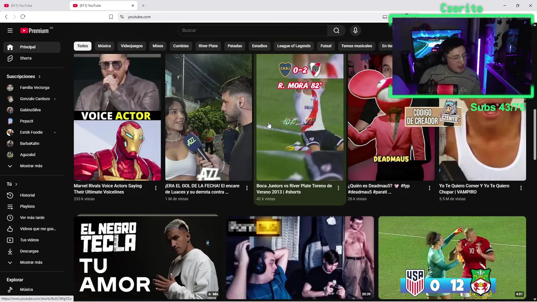
Task: Select the Cumbias filter chip
Action: point(181,46)
